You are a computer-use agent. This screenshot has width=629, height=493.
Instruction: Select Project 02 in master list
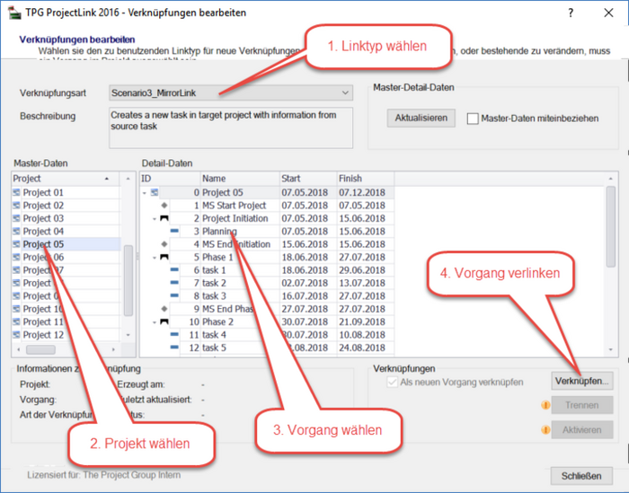point(43,206)
